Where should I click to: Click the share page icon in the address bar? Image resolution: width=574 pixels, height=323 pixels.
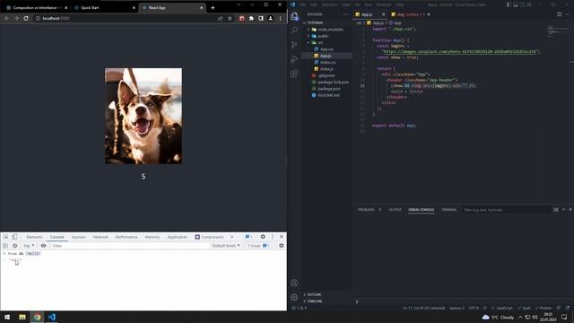[220, 18]
